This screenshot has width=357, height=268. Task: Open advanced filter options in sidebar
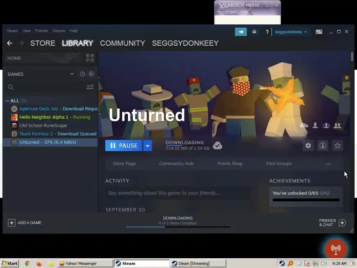coord(90,87)
